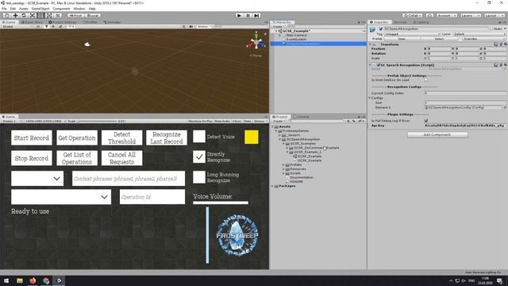
Task: Click the GameObject cube icon in Inspector
Action: pos(372,29)
